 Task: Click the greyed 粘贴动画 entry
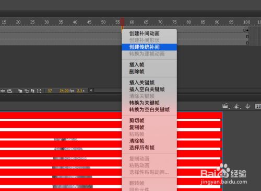[149, 165]
